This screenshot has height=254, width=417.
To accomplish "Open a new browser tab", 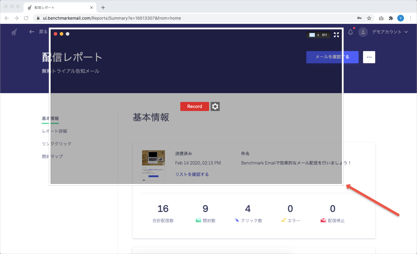I will pos(103,8).
